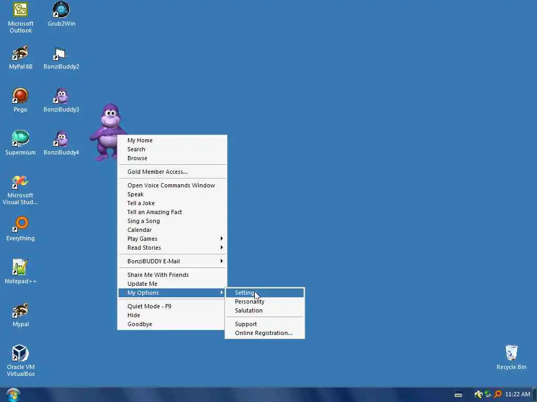Click the 11:22 AM taskbar clock
Screen dimensions: 537x402
click(518, 394)
